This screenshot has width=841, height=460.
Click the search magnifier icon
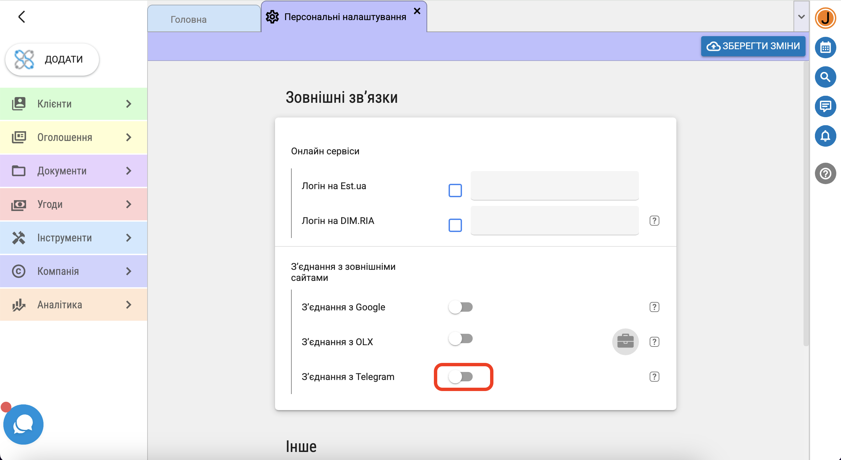825,77
